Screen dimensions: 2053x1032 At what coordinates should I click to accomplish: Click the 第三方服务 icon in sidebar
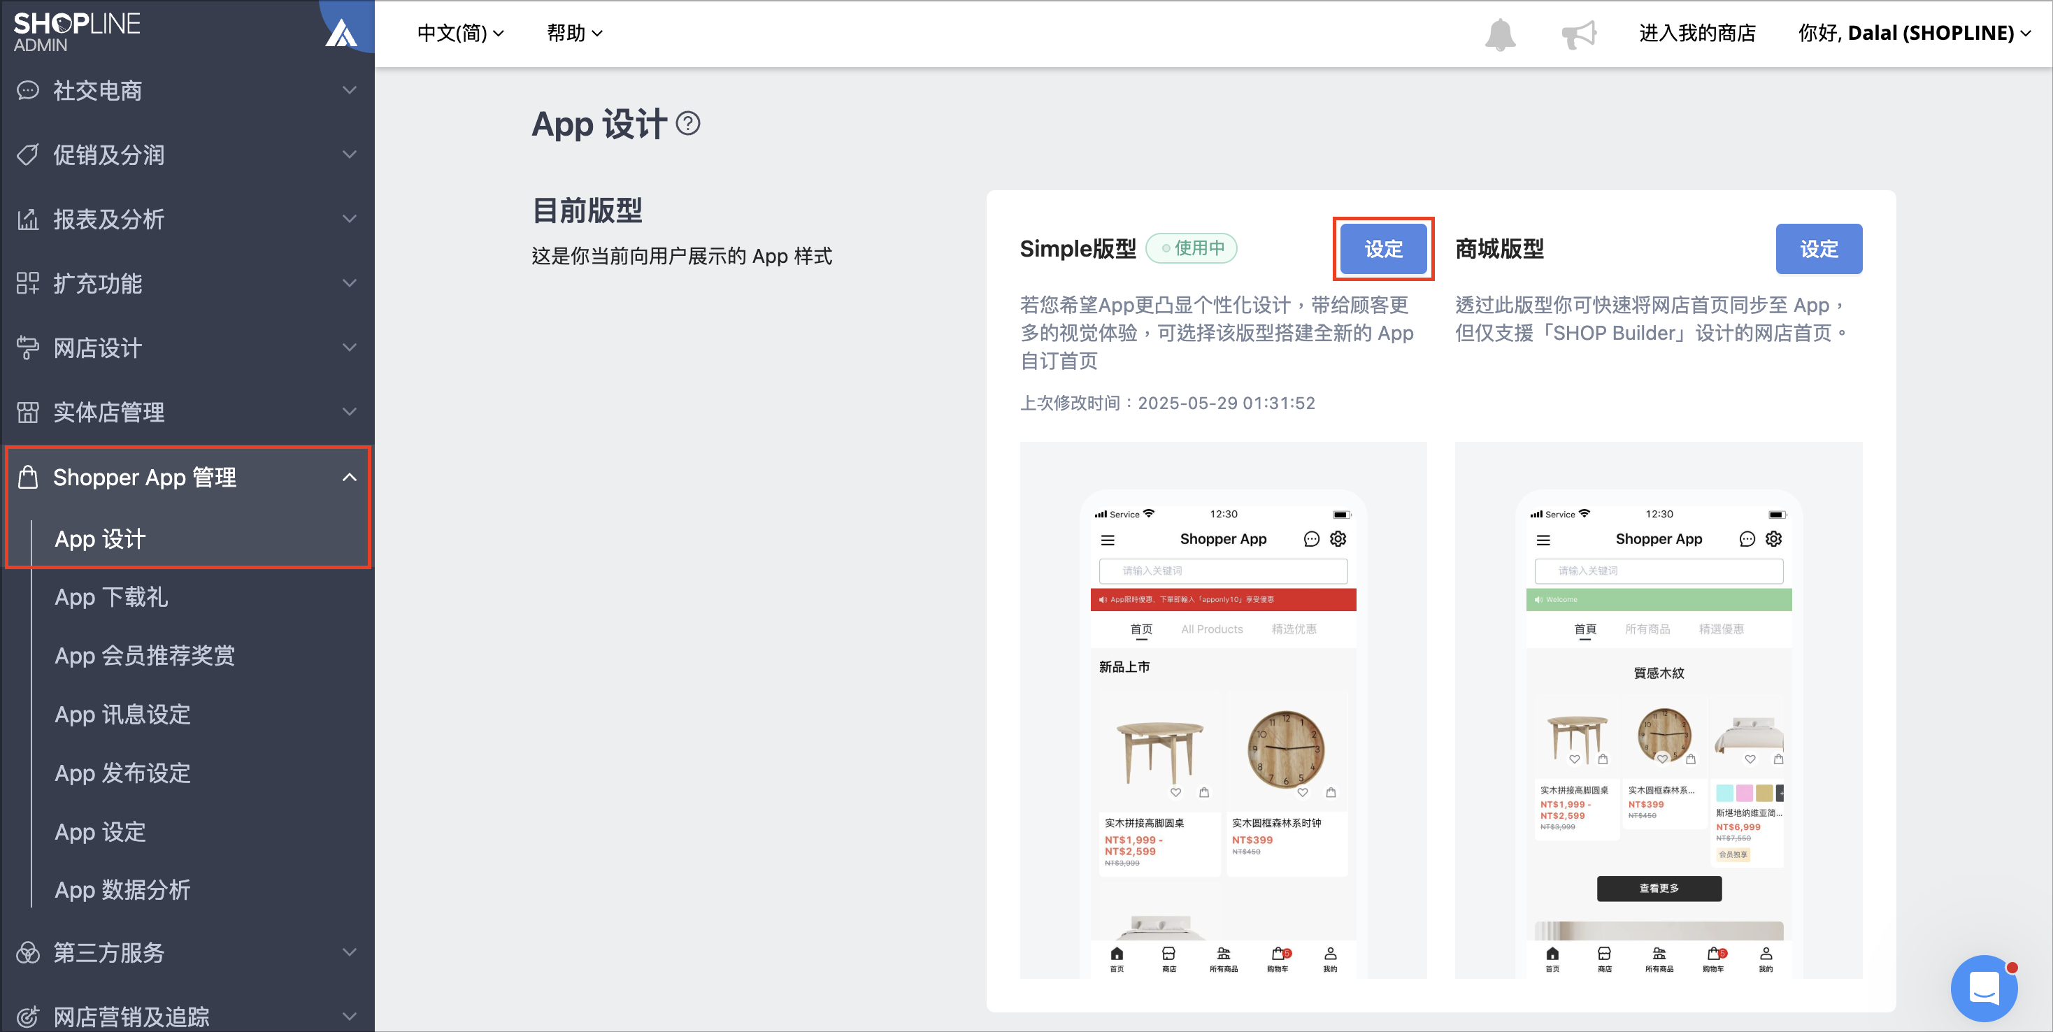[28, 952]
